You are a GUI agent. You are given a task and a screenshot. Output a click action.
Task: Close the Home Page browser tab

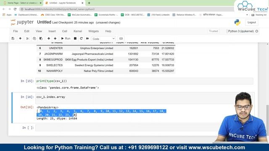pyautogui.click(x=41, y=3)
